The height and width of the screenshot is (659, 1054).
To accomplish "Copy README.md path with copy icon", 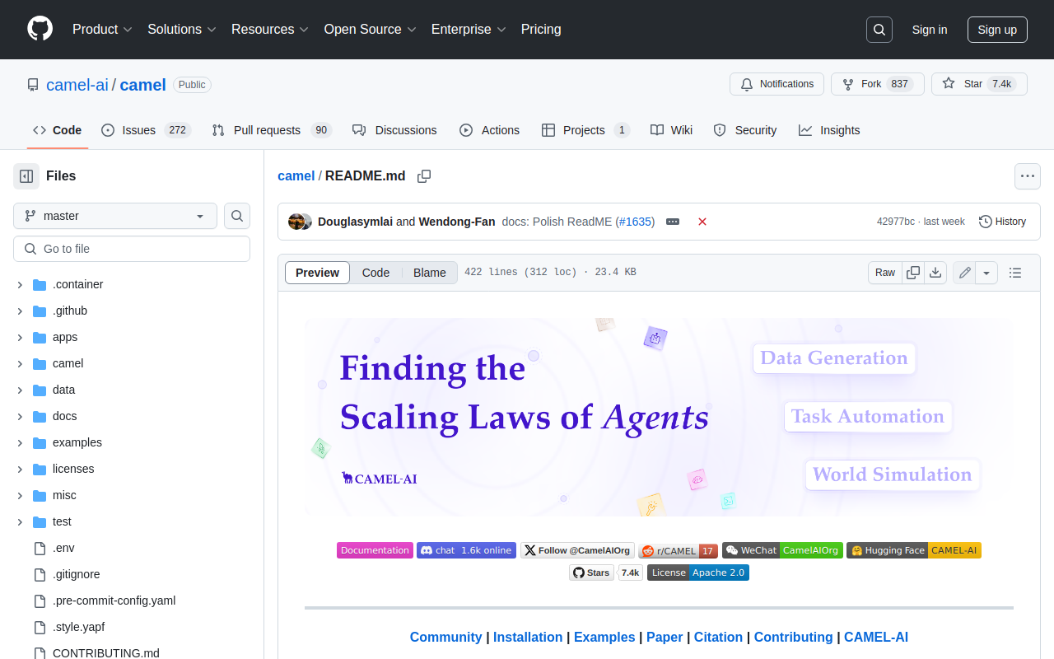I will pyautogui.click(x=424, y=176).
